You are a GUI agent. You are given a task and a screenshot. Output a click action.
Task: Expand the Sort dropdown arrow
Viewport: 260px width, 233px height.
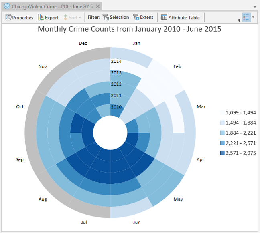click(80, 18)
